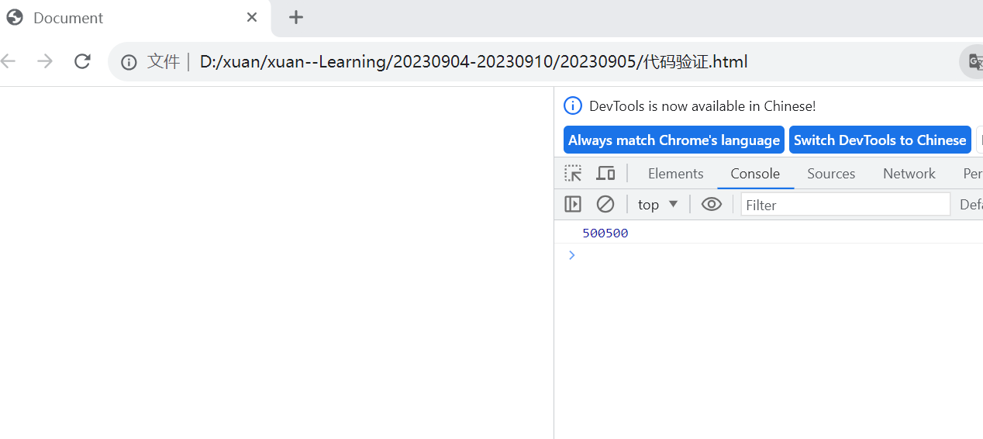View site information icon in address bar
The image size is (983, 439).
(x=129, y=62)
